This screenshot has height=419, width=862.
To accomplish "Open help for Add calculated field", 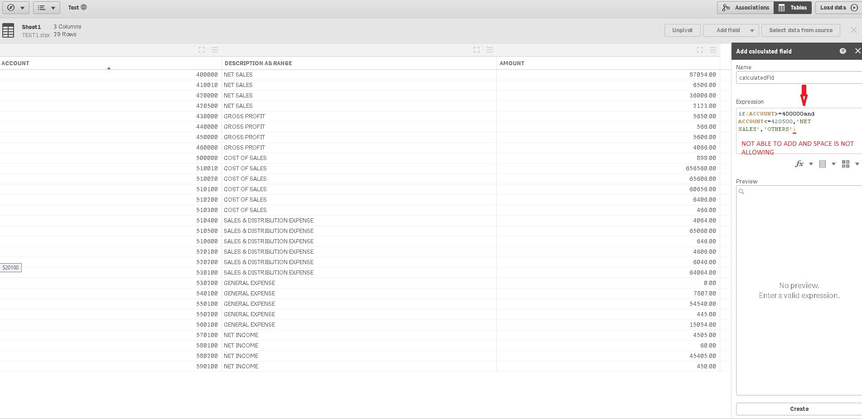I will [x=843, y=51].
